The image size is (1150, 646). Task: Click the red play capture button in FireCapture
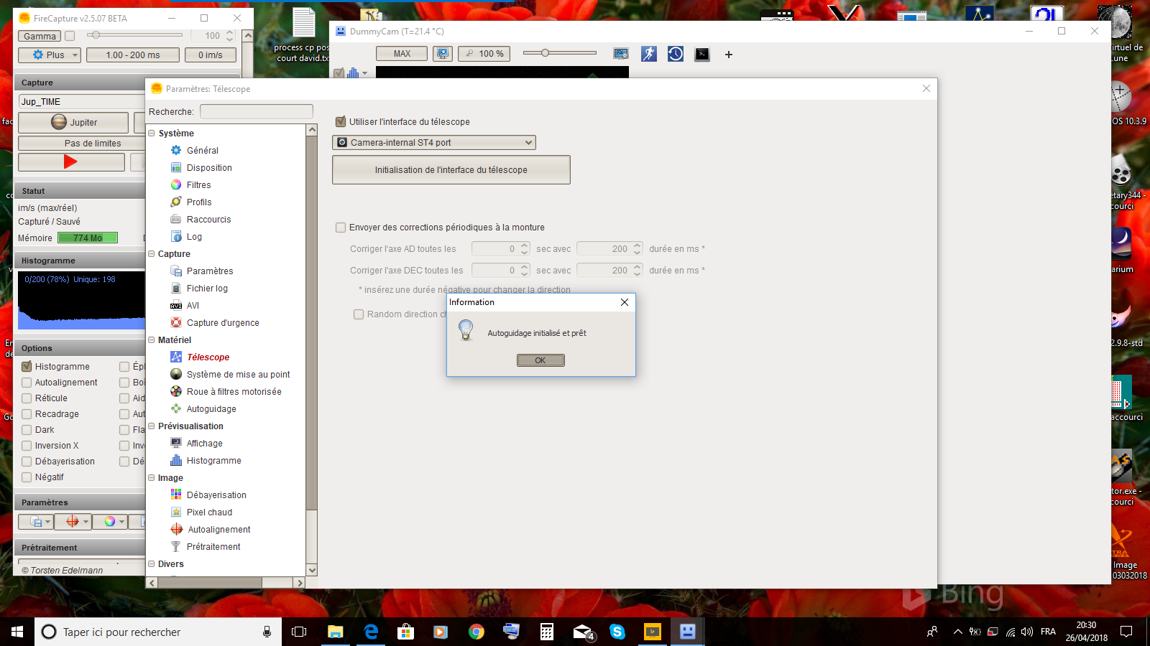[x=70, y=162]
